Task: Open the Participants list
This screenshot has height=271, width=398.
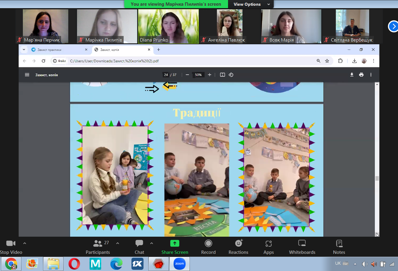Action: [x=98, y=243]
